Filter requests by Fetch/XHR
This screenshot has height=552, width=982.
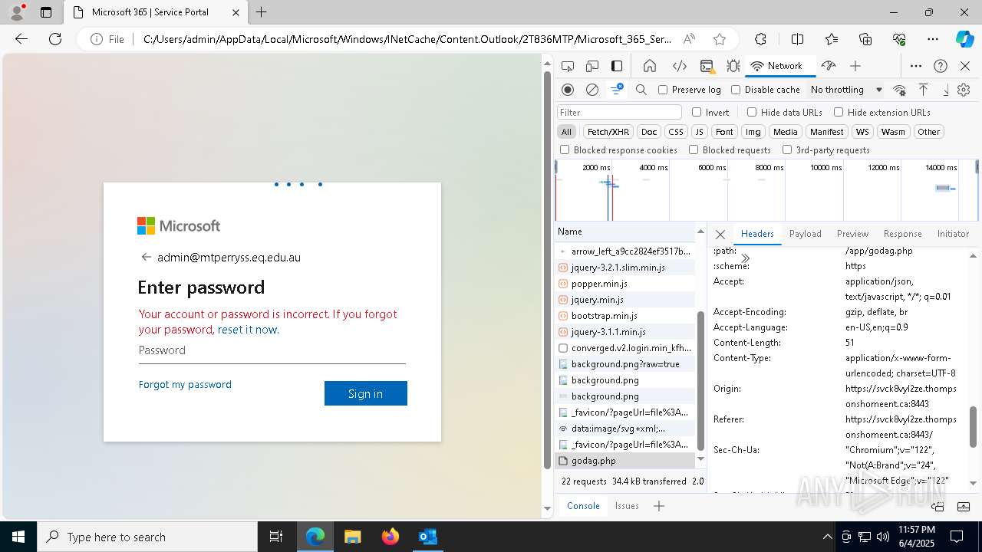608,132
